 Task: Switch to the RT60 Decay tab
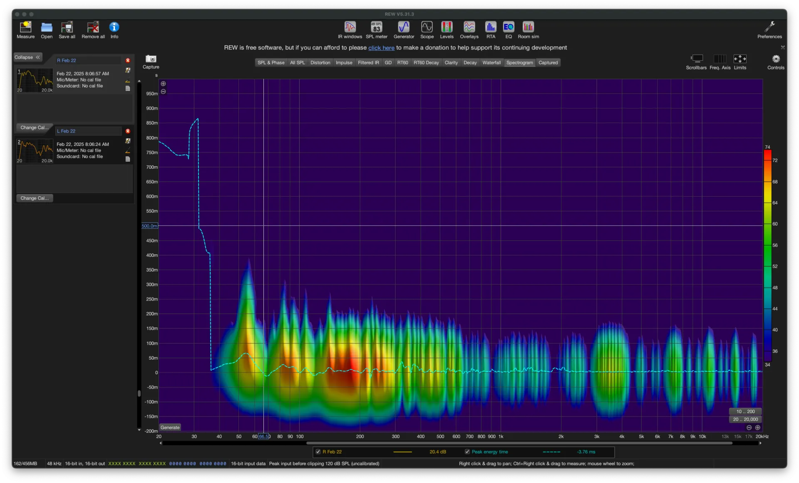(426, 63)
